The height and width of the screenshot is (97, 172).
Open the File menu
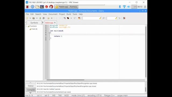click(27, 14)
